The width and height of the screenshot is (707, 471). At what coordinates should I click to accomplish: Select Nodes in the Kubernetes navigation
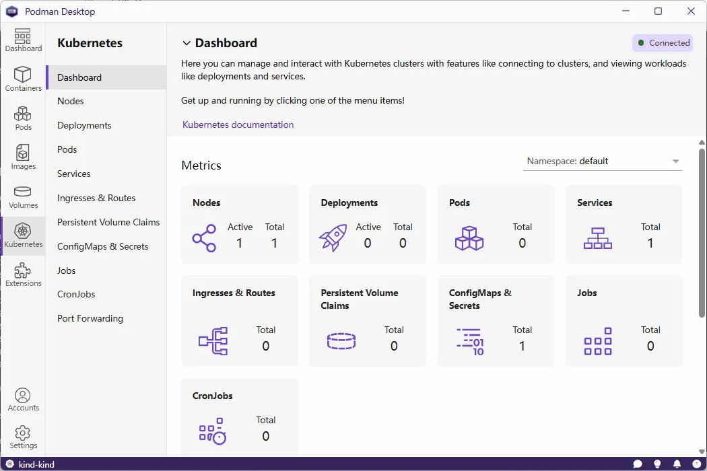click(x=70, y=101)
